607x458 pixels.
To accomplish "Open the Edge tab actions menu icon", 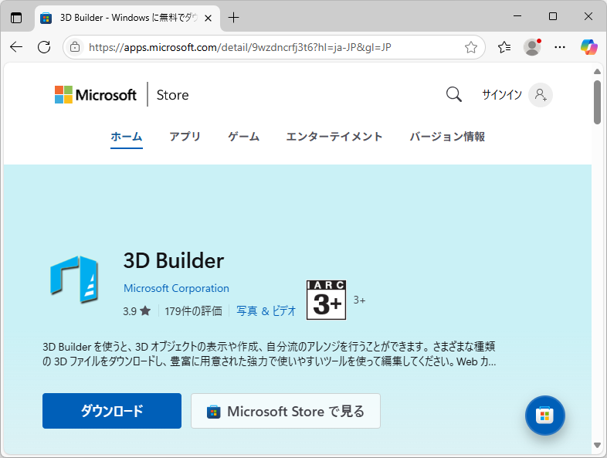I will pyautogui.click(x=16, y=18).
